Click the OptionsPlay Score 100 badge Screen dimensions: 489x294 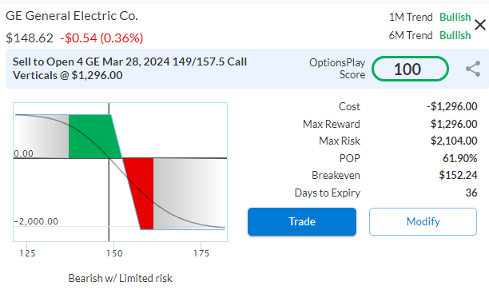tap(410, 69)
